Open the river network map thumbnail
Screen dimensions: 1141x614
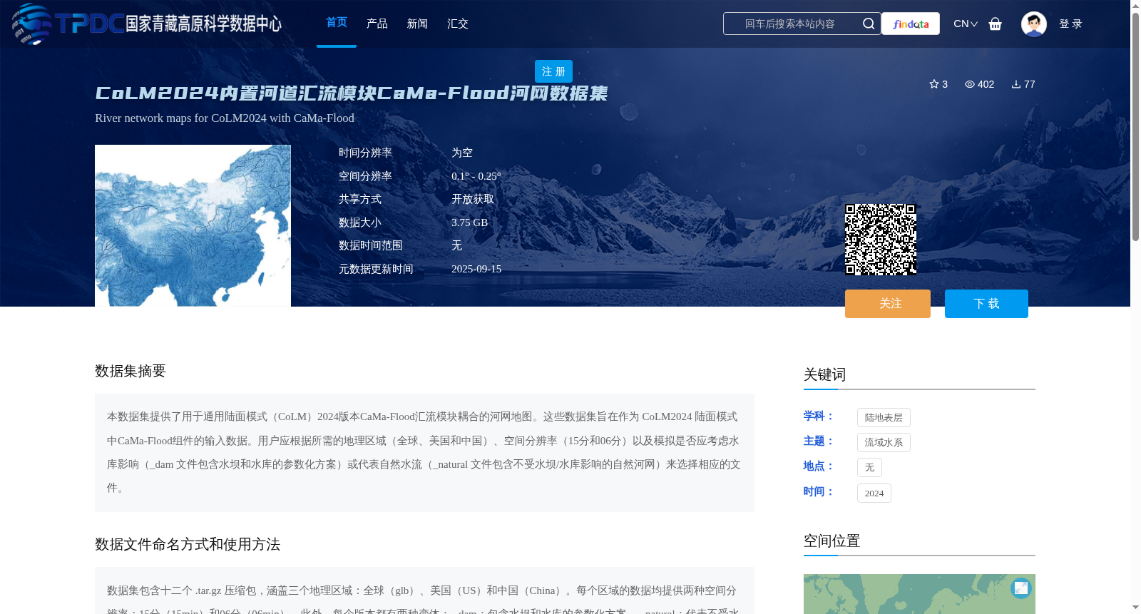click(x=193, y=225)
